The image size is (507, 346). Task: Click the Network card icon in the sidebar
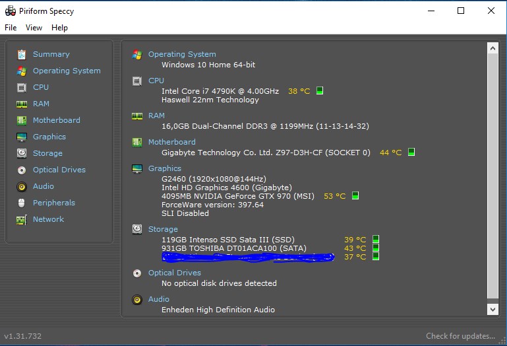point(22,220)
